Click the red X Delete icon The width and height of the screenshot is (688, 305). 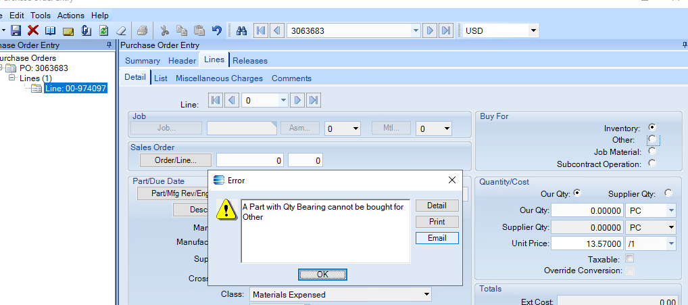click(33, 30)
